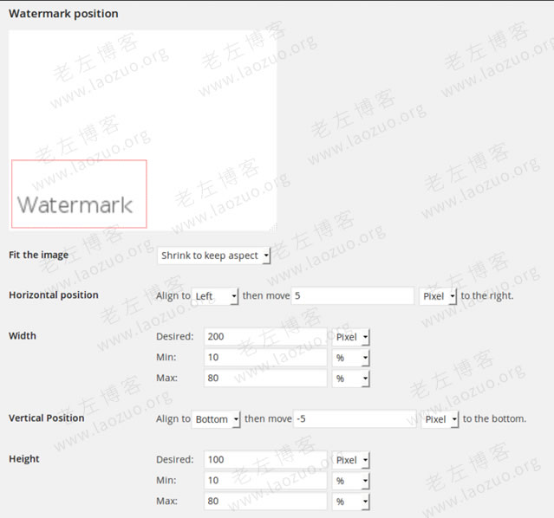Open Horizontal position Align to Left dropdown
The width and height of the screenshot is (554, 518).
(215, 296)
